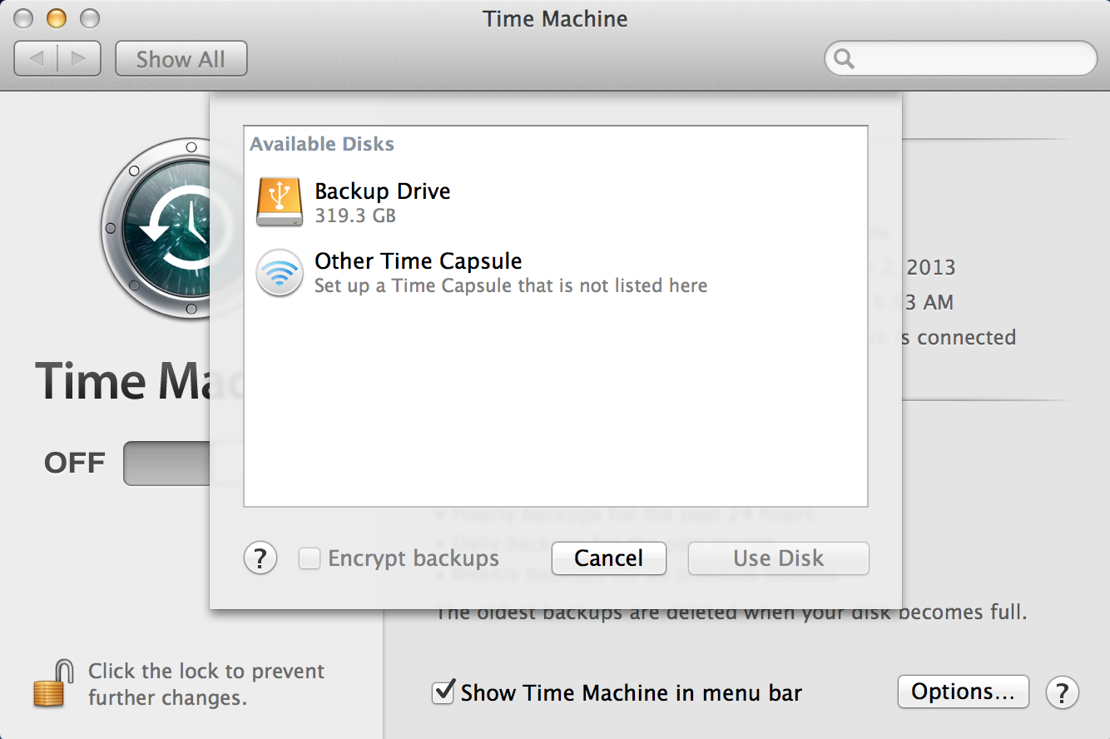
Task: Click the Cancel button
Action: tap(609, 558)
